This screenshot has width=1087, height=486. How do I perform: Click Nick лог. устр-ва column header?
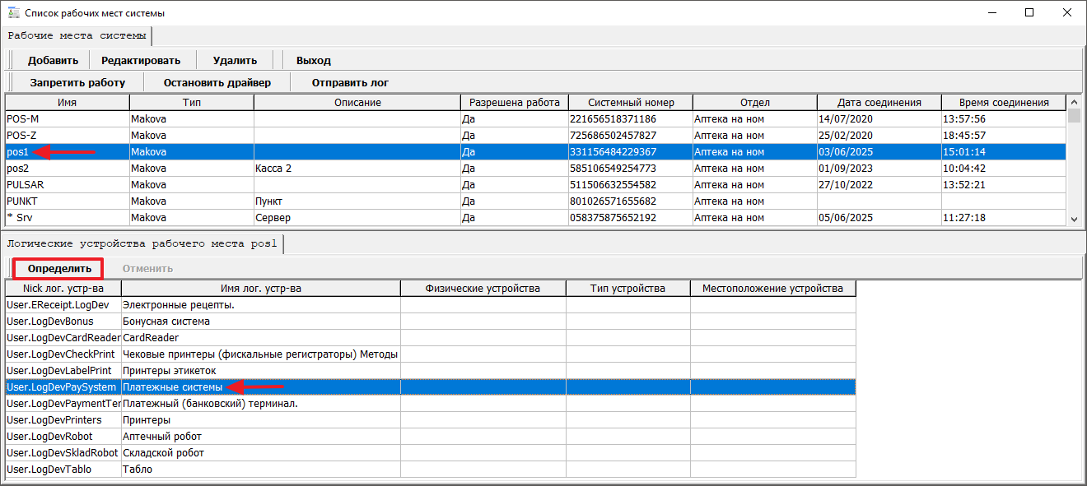[63, 289]
